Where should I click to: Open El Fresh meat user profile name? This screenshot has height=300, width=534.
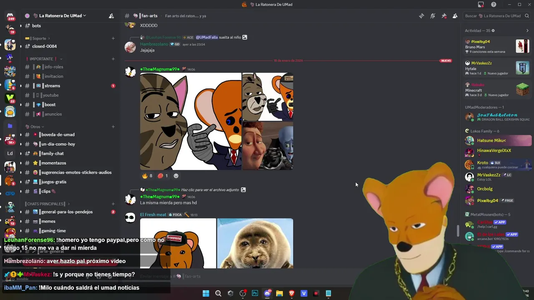click(x=153, y=215)
